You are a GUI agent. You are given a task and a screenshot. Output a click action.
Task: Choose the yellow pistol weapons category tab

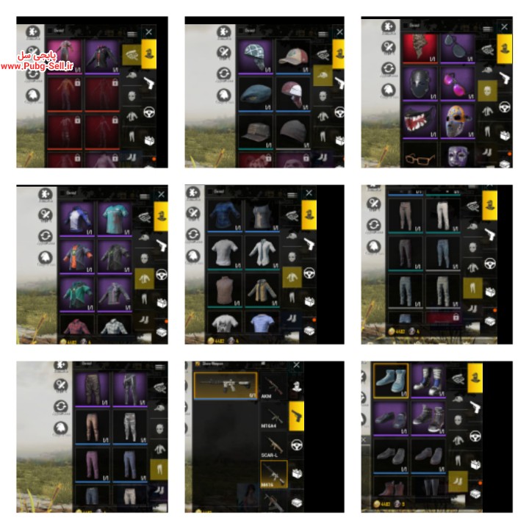tap(297, 416)
